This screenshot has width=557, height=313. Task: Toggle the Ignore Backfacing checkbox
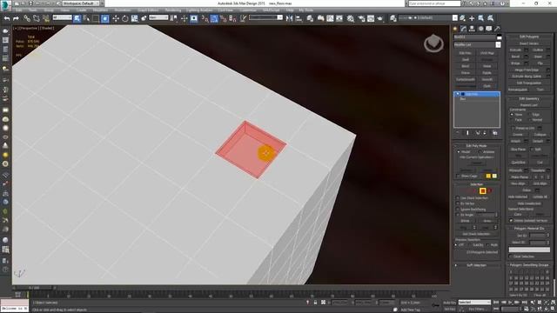point(458,210)
